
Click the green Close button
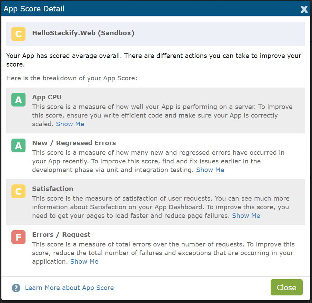click(x=286, y=287)
